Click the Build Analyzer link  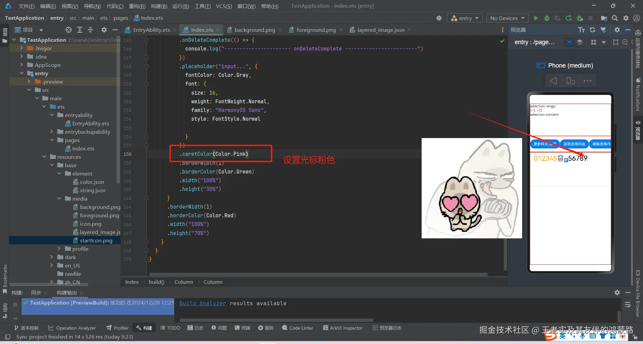coord(203,303)
